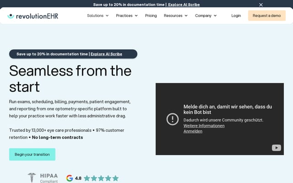Click the embedded video player area
The width and height of the screenshot is (293, 183).
coord(220,119)
